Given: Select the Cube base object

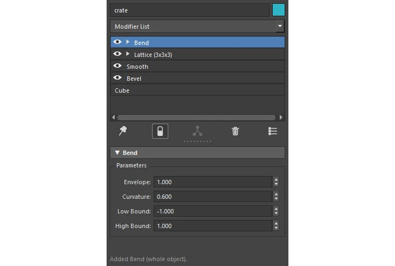Looking at the screenshot, I should point(198,90).
